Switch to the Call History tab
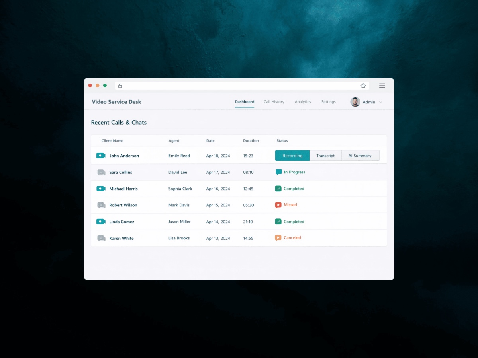 point(274,101)
